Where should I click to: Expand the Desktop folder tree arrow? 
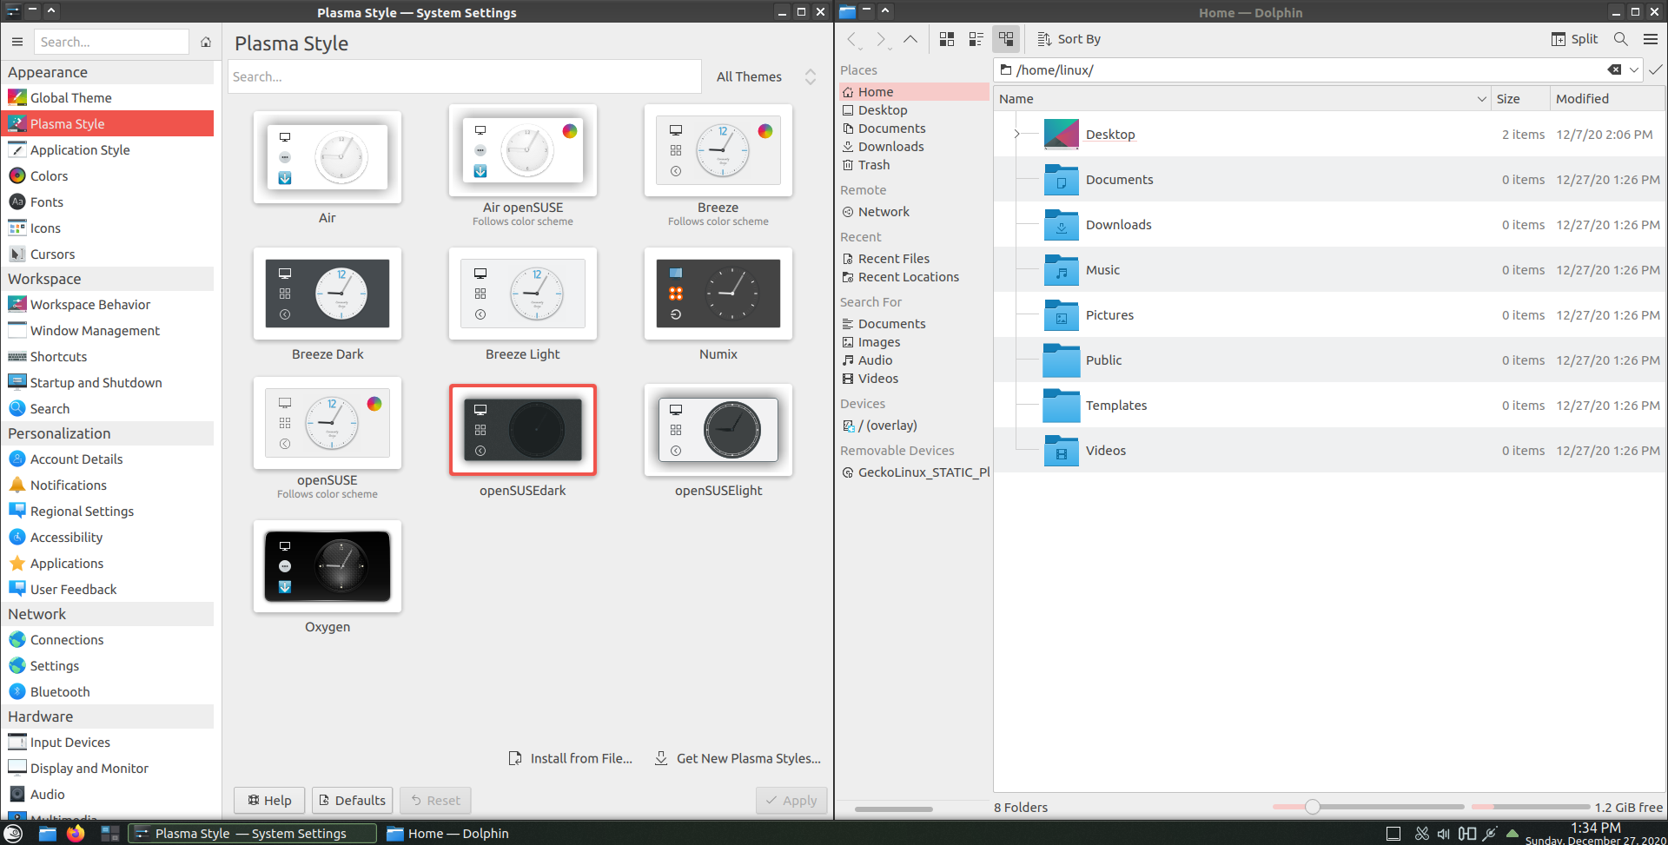tap(1016, 135)
